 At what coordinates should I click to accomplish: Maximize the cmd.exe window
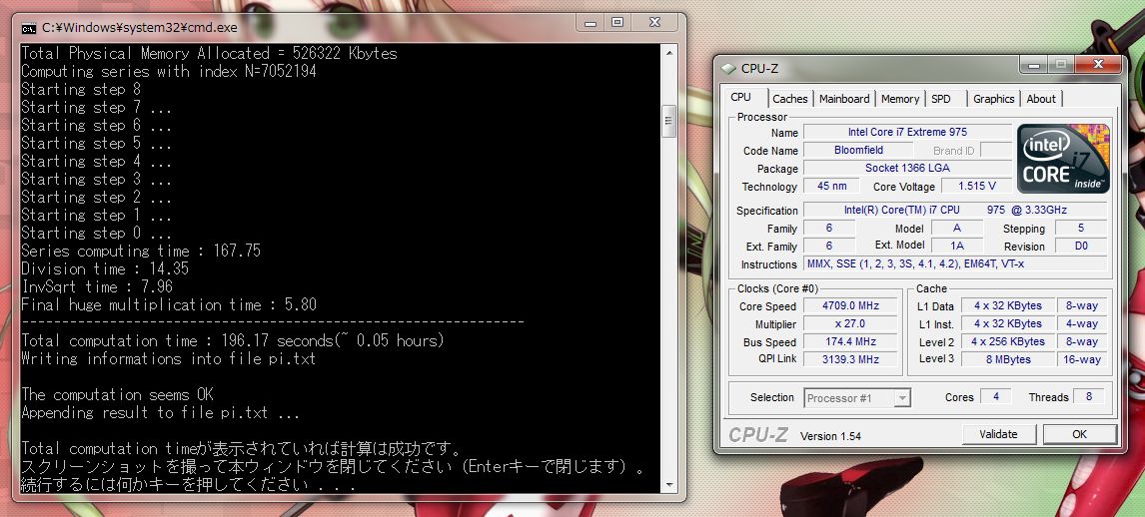coord(617,23)
